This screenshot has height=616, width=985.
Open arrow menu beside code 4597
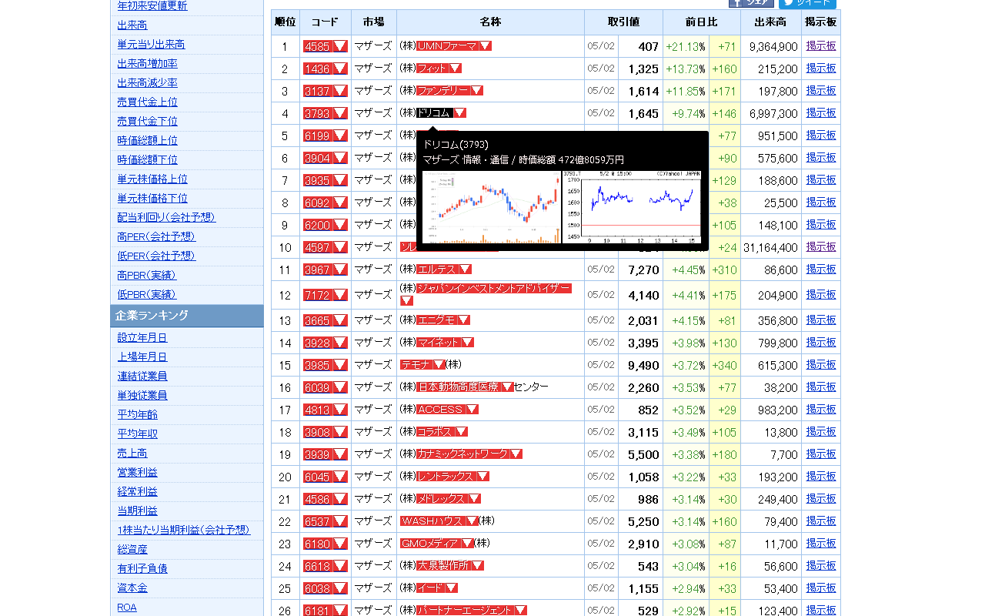[339, 247]
